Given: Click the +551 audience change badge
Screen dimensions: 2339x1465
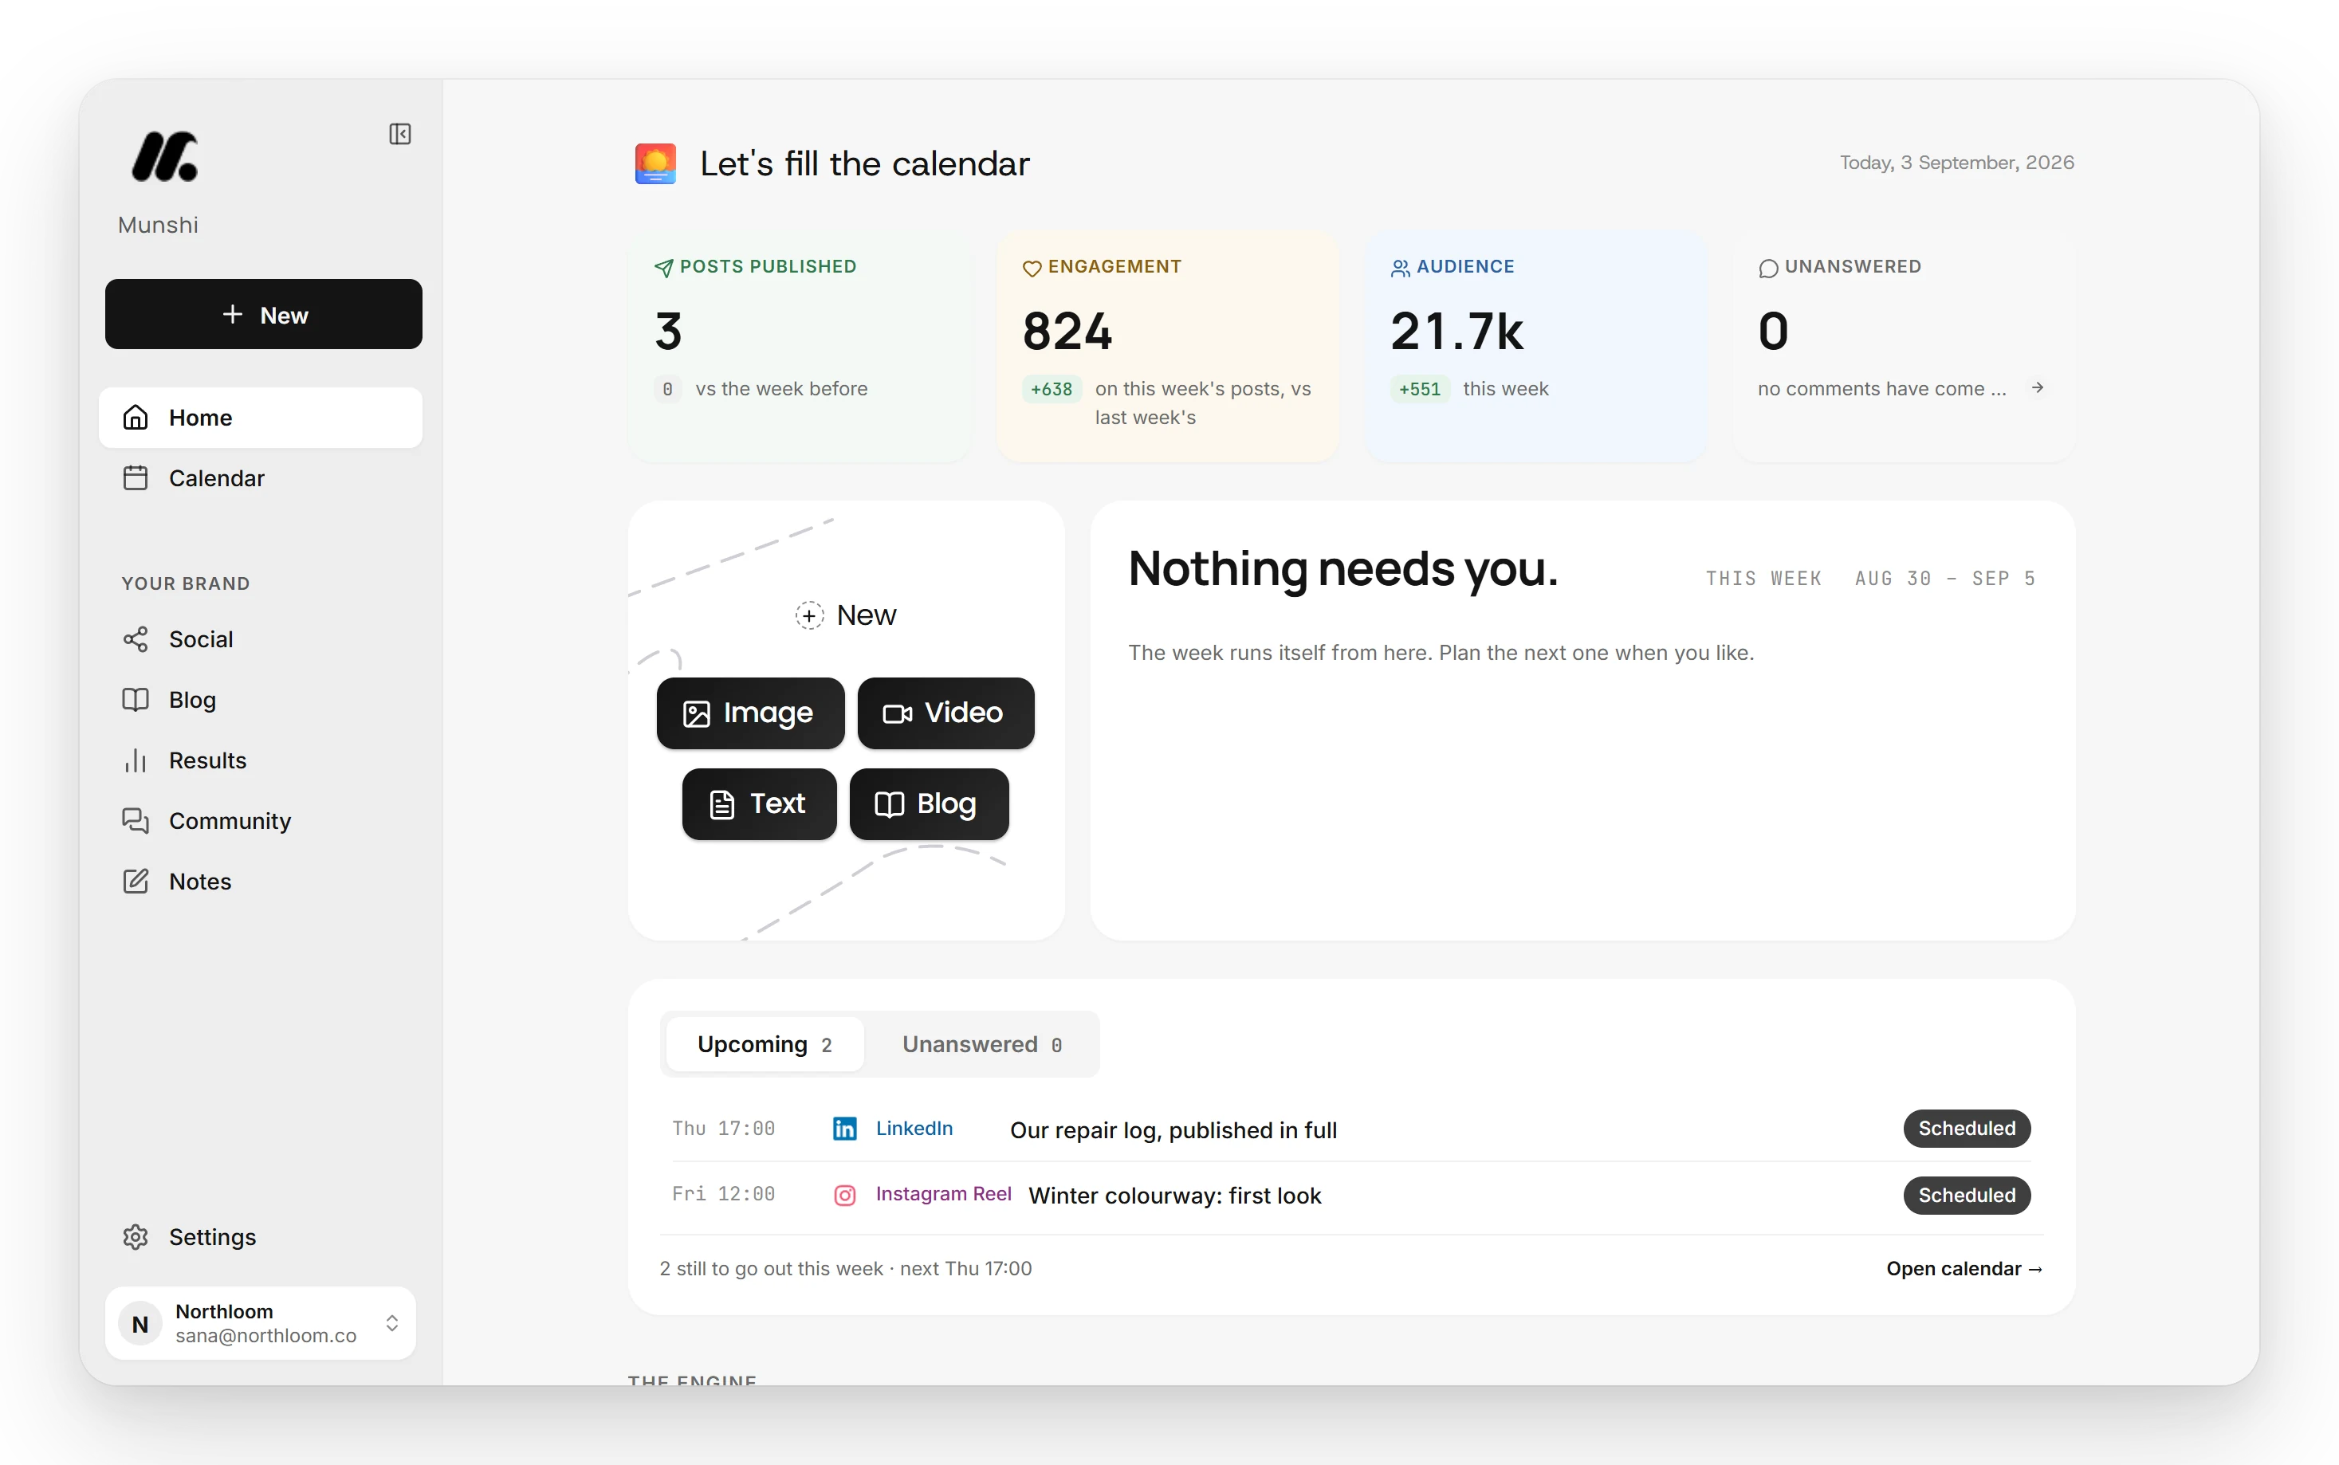Looking at the screenshot, I should (1420, 390).
